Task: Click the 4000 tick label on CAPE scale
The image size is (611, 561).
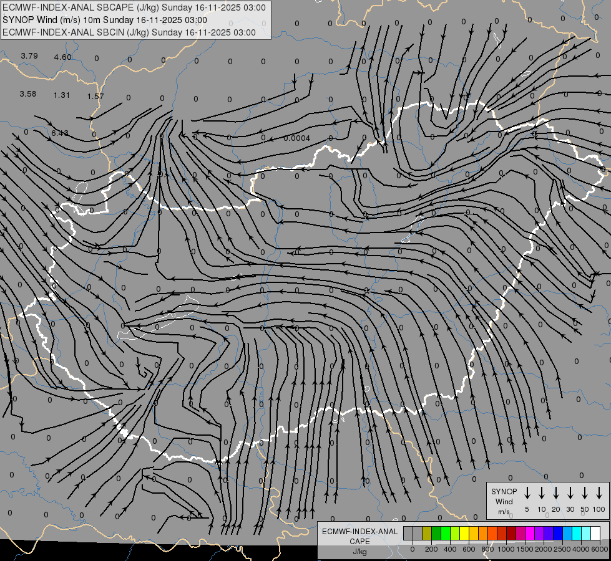Action: (581, 549)
